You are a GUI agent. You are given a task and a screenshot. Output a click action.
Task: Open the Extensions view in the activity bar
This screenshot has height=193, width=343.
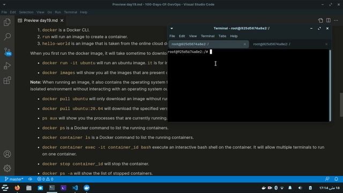[7, 80]
